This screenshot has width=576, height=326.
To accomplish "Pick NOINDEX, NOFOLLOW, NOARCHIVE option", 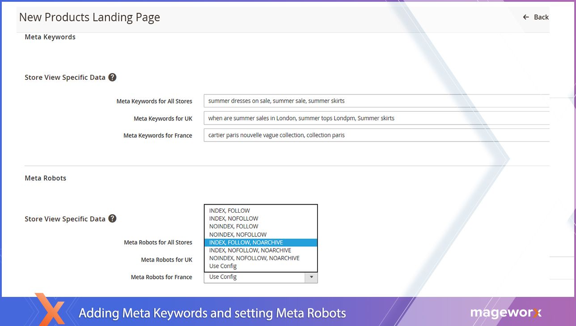I will pyautogui.click(x=254, y=258).
